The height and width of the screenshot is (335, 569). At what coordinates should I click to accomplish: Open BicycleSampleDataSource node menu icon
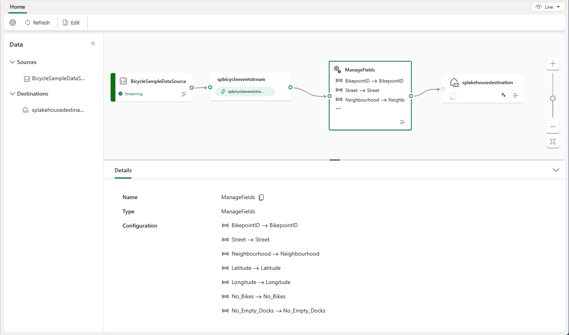pyautogui.click(x=184, y=94)
